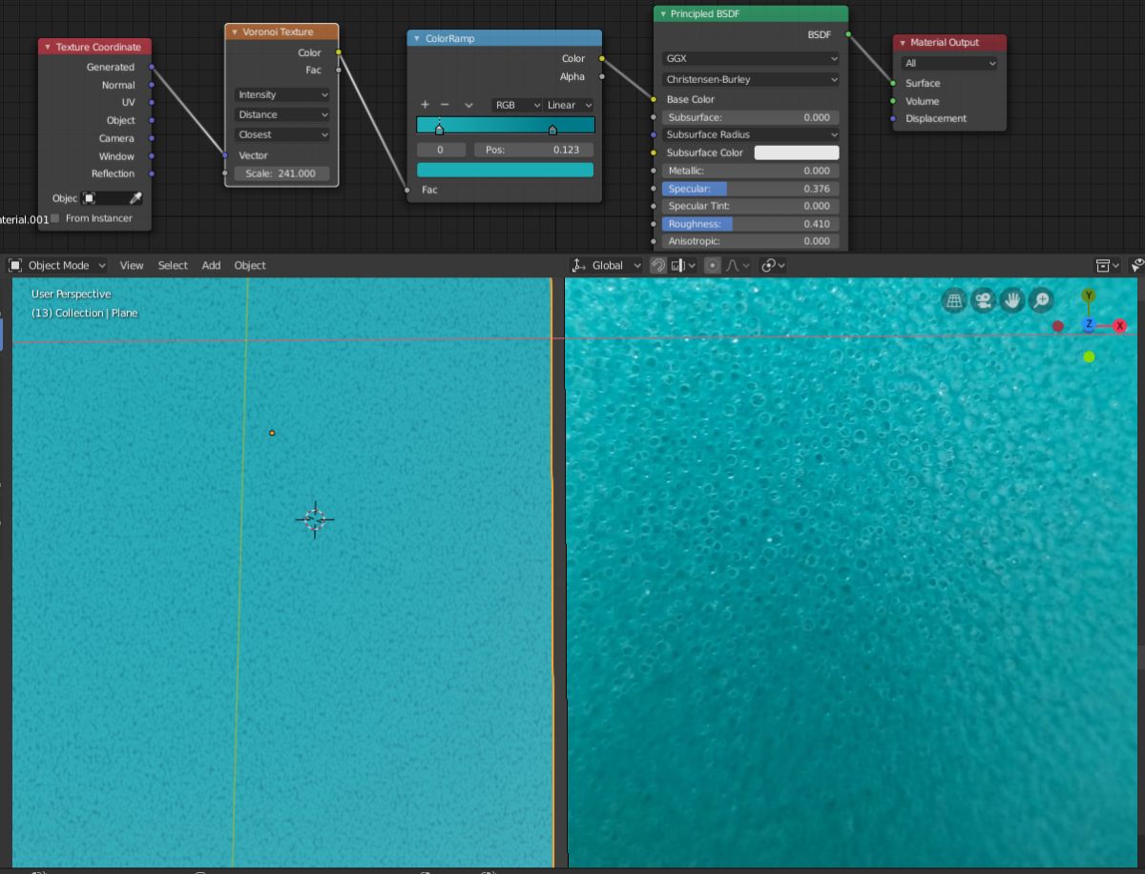Click the 3D cursor in the left viewport
The height and width of the screenshot is (874, 1145).
[x=315, y=518]
